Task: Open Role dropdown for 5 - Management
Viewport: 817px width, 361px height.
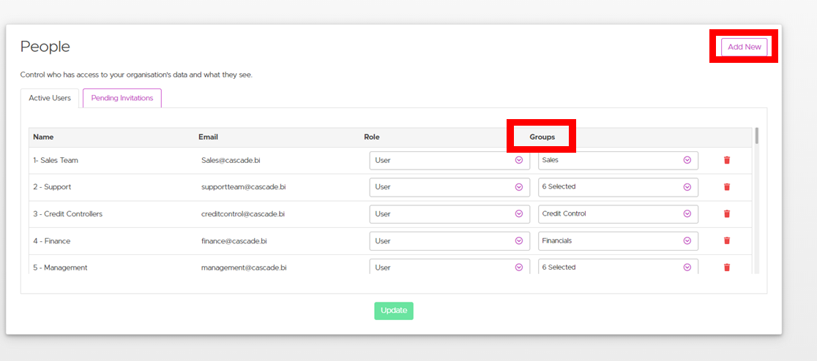Action: click(449, 267)
